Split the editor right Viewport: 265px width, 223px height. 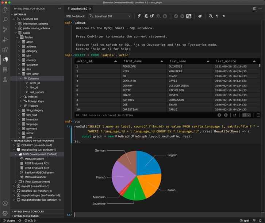tap(254, 9)
